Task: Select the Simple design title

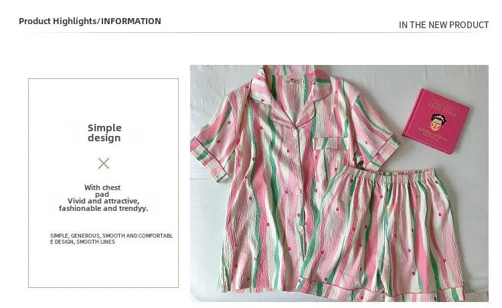Action: point(104,133)
